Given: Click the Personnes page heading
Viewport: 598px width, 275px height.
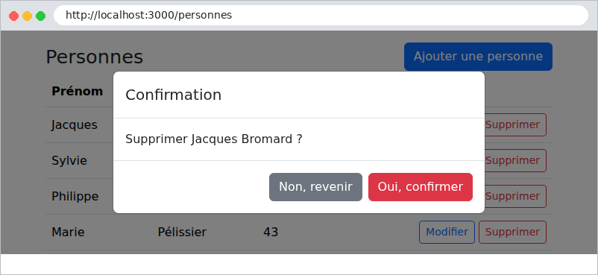Looking at the screenshot, I should (x=94, y=57).
